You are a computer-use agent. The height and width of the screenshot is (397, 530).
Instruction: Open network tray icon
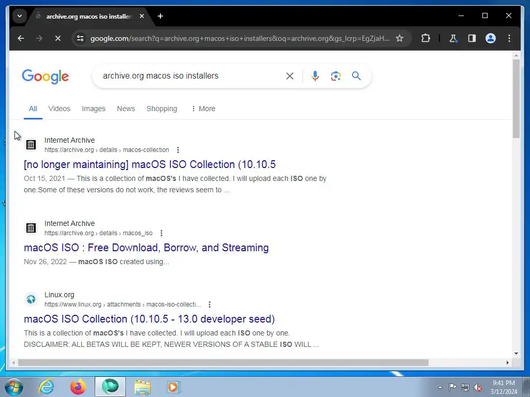pyautogui.click(x=465, y=388)
